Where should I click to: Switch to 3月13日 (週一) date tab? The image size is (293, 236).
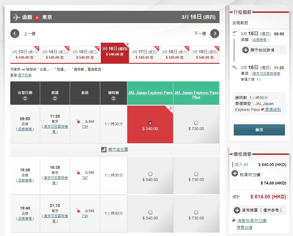click(25, 54)
